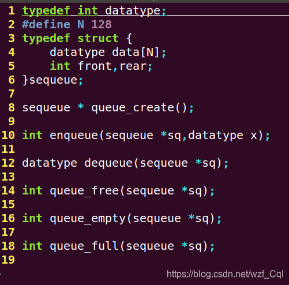The width and height of the screenshot is (289, 285).
Task: Click the 'int' return type on line 14
Action: 32,190
